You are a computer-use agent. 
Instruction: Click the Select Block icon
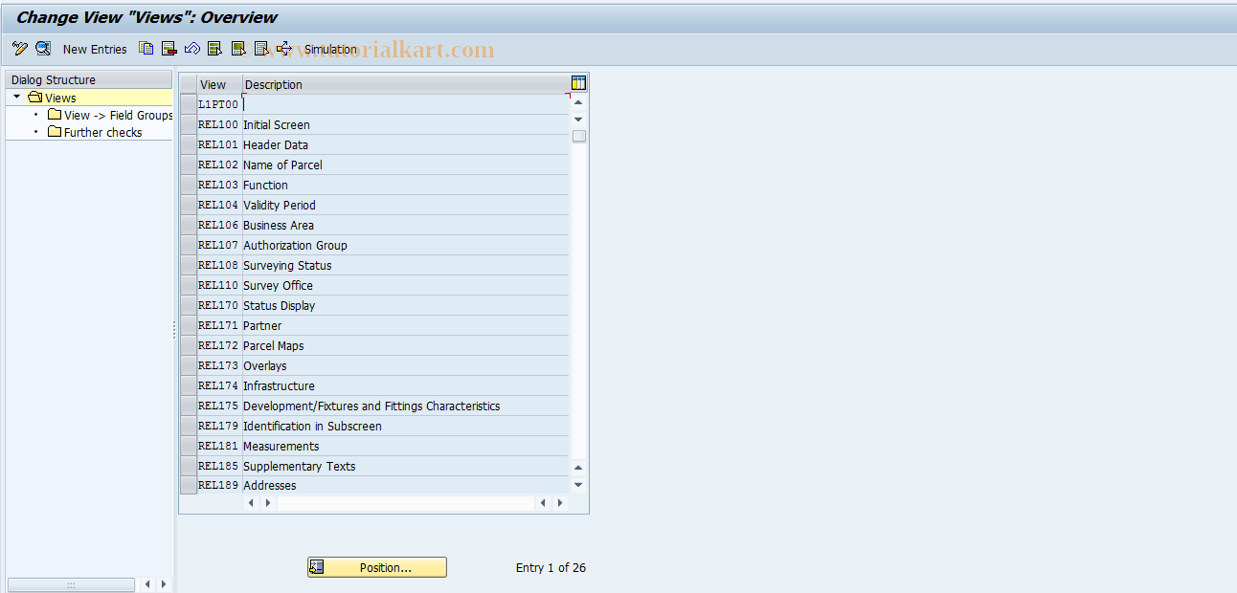pos(238,49)
